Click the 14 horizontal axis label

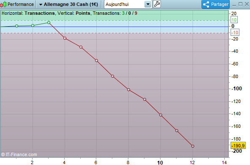pyautogui.click(x=224, y=162)
